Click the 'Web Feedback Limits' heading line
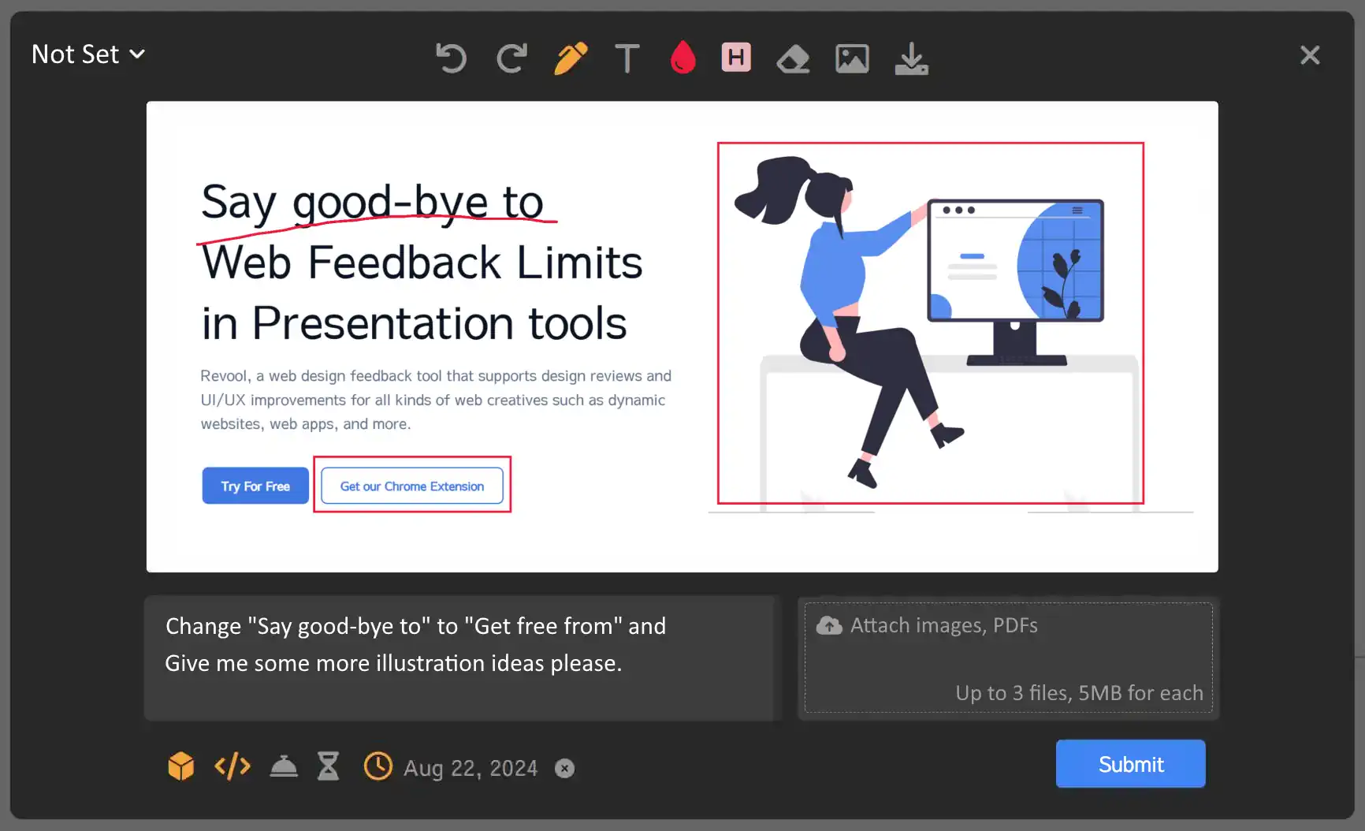Viewport: 1365px width, 831px height. click(422, 263)
